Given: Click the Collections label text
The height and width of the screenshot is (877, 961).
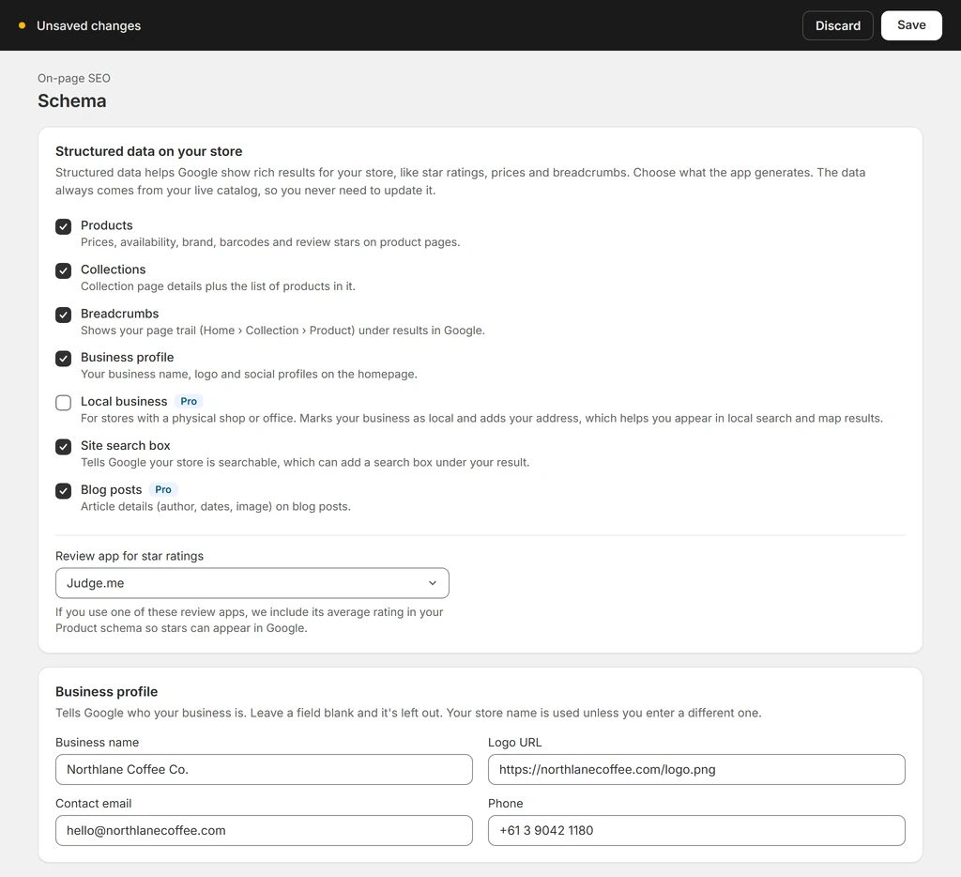Looking at the screenshot, I should [x=114, y=269].
